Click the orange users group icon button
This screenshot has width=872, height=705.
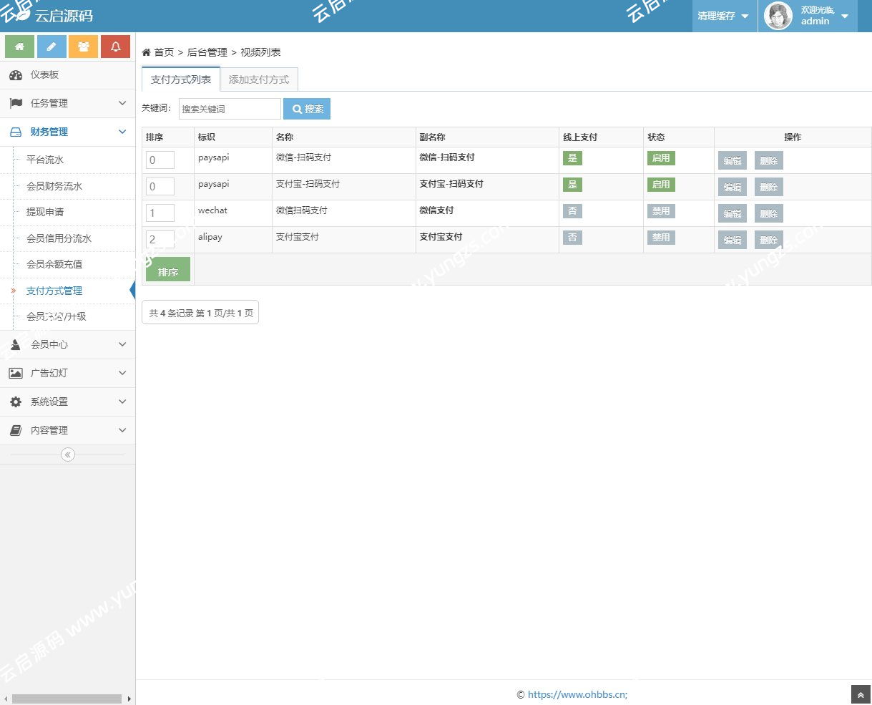[x=83, y=47]
